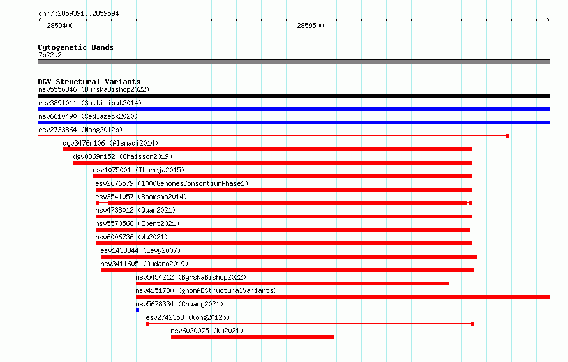Open variant nsv6020075 (Wu2021) label
This screenshot has height=362, width=568.
[x=207, y=331]
